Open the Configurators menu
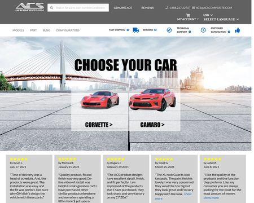The height and width of the screenshot is (203, 254). tap(68, 30)
